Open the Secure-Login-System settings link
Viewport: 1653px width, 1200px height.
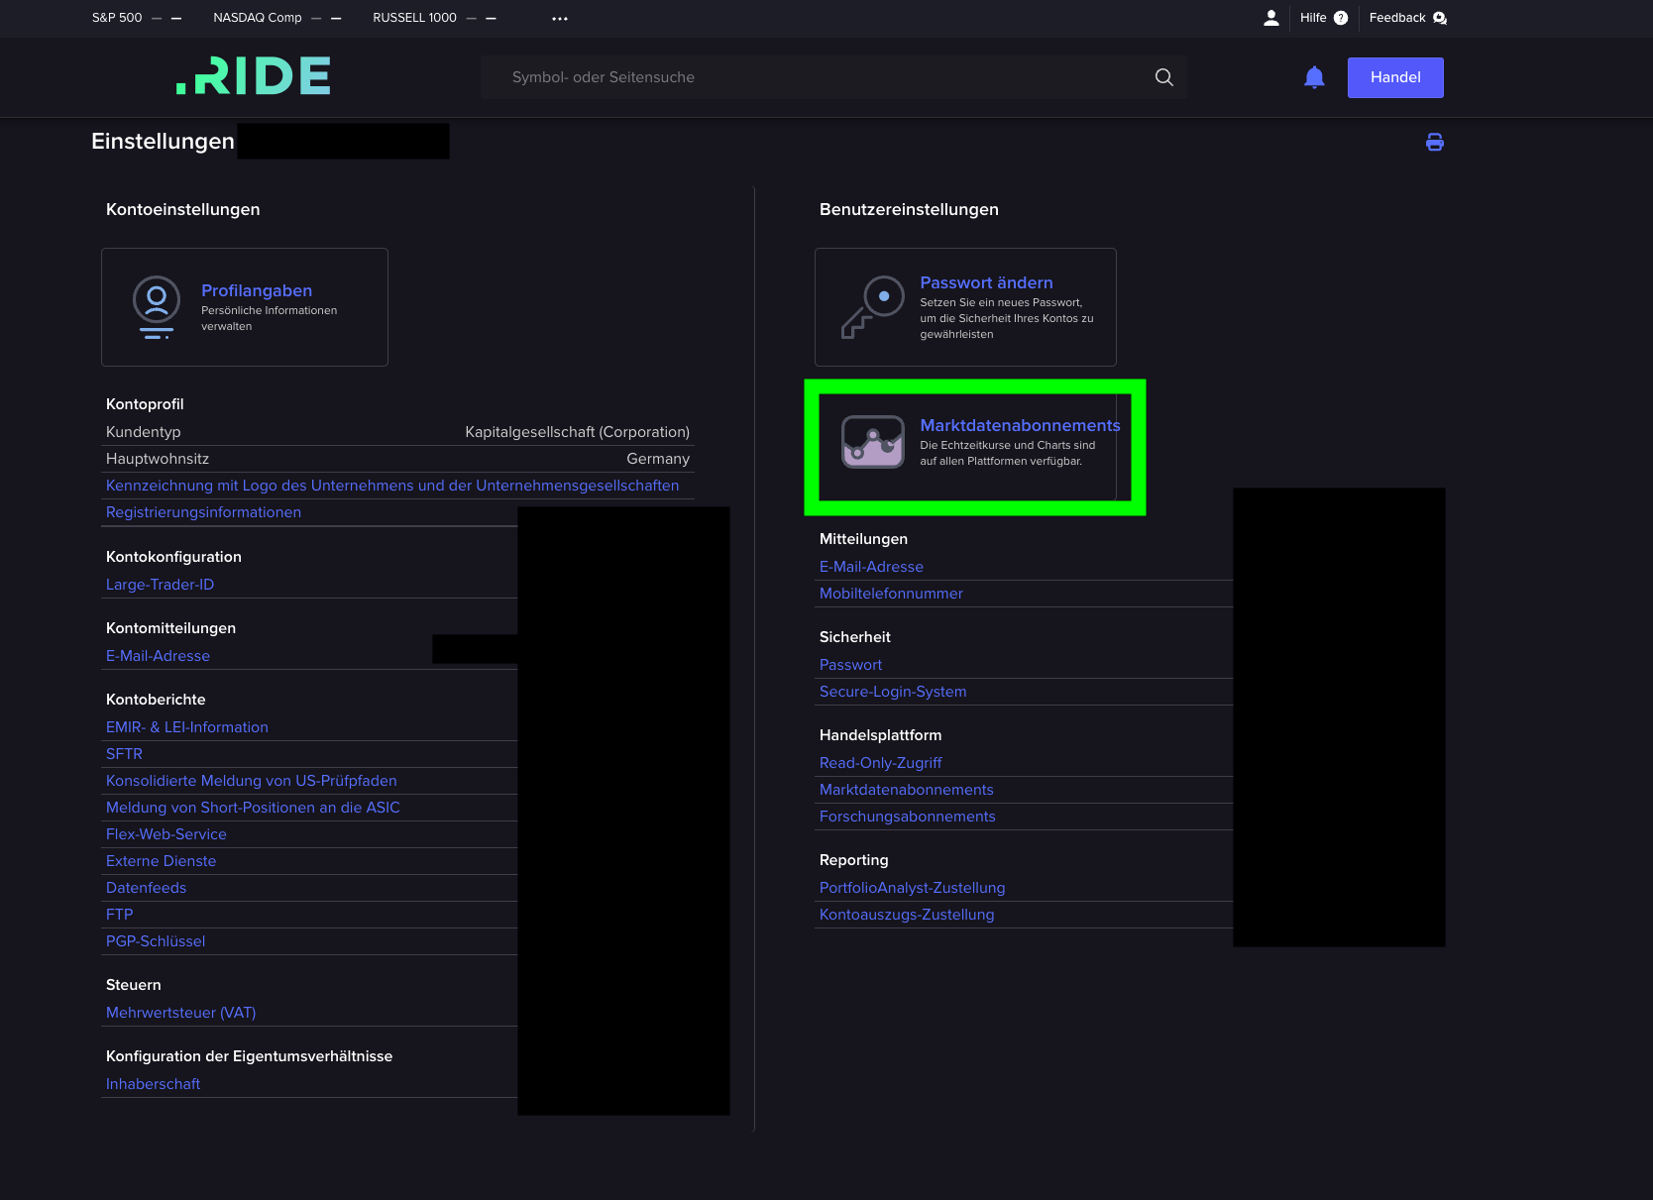point(892,691)
